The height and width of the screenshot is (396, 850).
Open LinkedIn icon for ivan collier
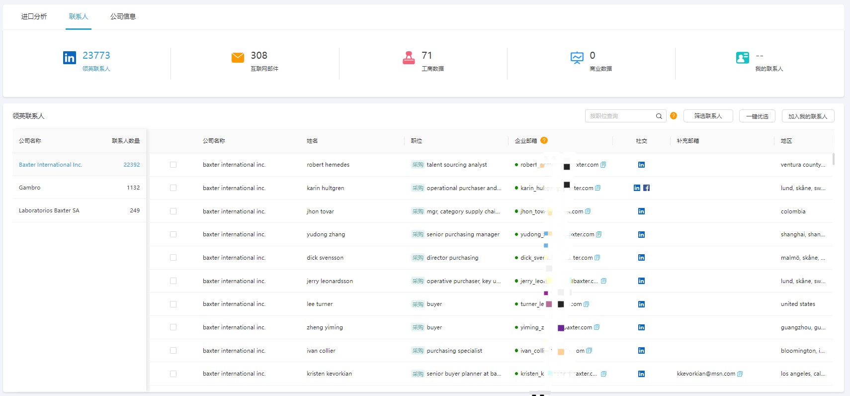coord(641,351)
